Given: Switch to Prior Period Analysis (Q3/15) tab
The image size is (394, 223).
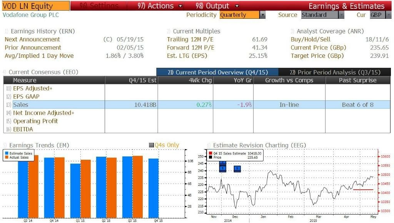Looking at the screenshot, I should (x=335, y=72).
